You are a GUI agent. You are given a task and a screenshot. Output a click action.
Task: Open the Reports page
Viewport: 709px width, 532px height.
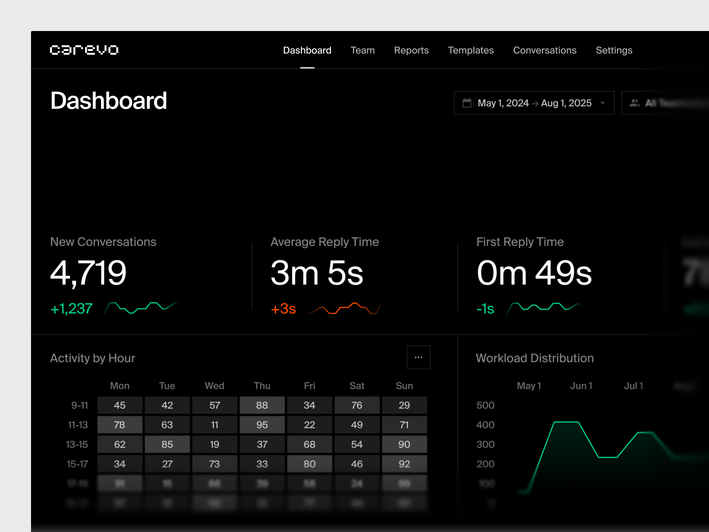point(411,50)
